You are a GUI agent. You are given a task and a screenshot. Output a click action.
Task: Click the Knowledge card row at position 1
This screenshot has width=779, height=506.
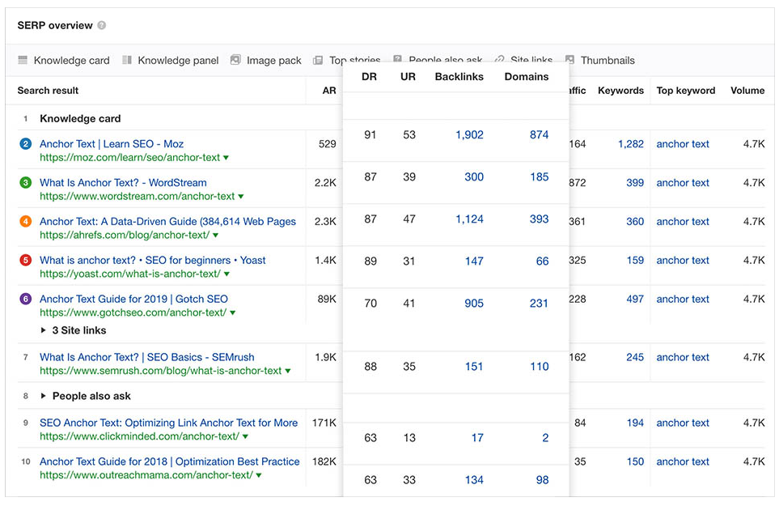tap(80, 119)
